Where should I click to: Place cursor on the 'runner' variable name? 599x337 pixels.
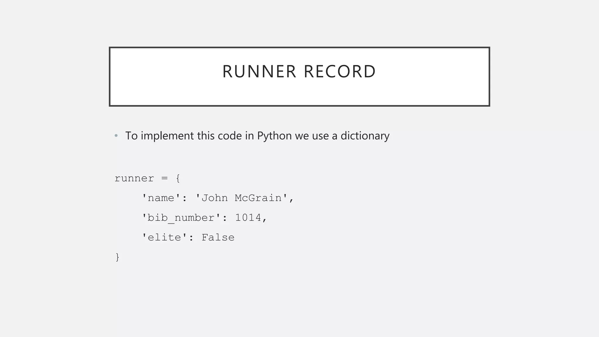click(x=134, y=178)
